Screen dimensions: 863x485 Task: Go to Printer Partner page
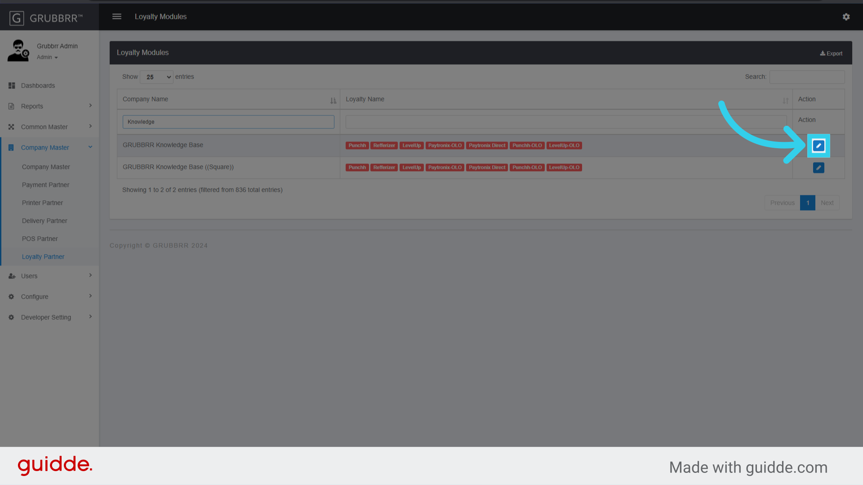(42, 203)
